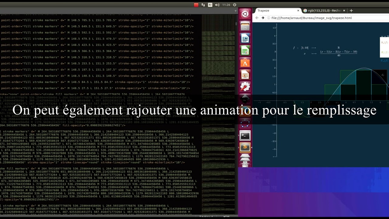Open System Settings wrench icon in launcher
389x219 pixels.
tap(245, 87)
